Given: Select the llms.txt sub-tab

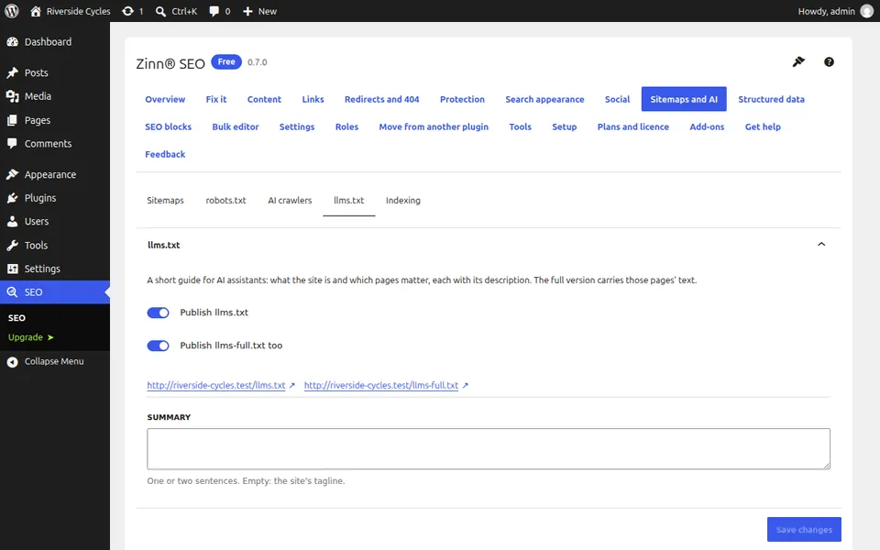Looking at the screenshot, I should 348,201.
